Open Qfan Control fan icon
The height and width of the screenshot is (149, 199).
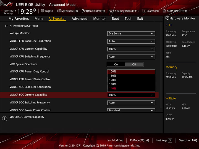(83, 11)
